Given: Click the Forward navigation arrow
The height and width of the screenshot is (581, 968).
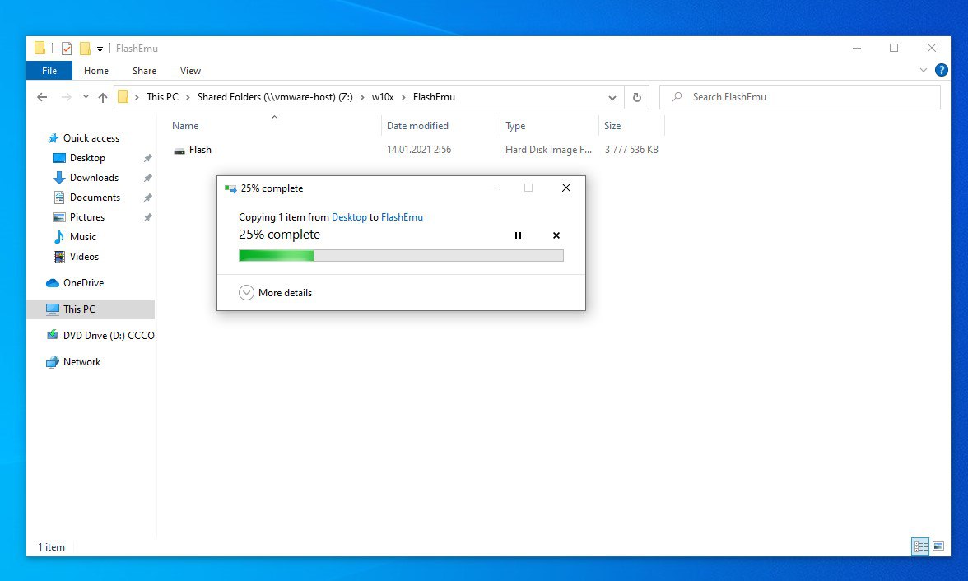Looking at the screenshot, I should tap(66, 97).
